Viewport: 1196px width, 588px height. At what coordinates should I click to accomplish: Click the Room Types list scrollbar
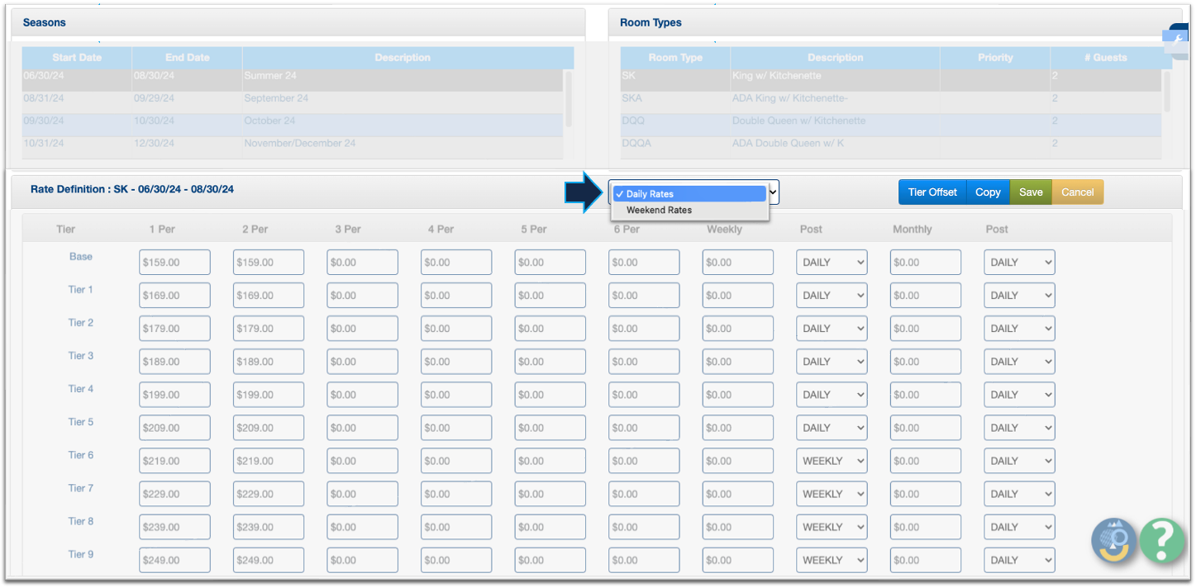click(1166, 91)
